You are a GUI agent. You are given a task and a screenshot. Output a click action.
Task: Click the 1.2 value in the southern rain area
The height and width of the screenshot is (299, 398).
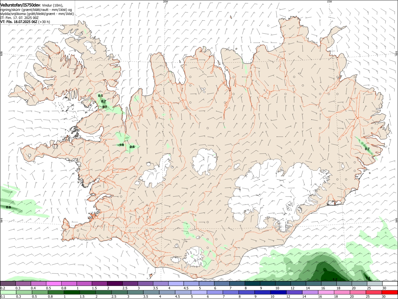(335, 279)
